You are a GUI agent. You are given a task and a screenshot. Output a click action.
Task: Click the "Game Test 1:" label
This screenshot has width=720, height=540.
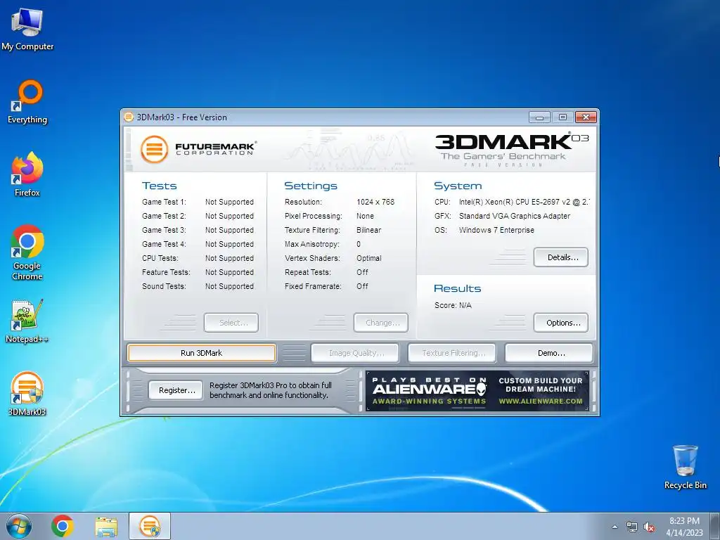(164, 202)
